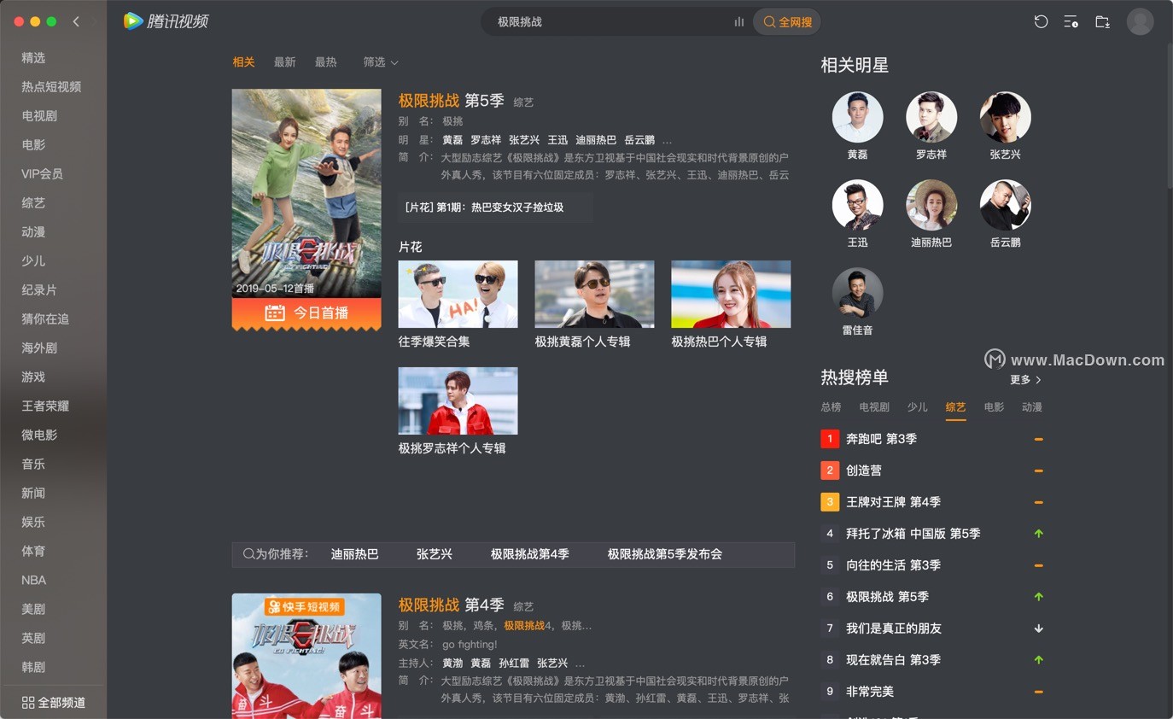The width and height of the screenshot is (1173, 719).
Task: Open 极限挑战 第4季 poster thumbnail
Action: (306, 656)
